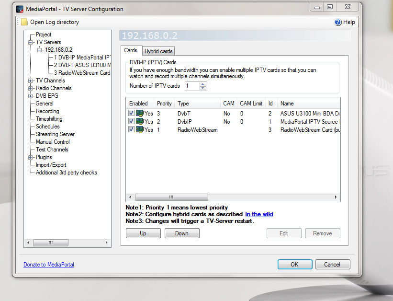Select the Manual Control tree item

(x=53, y=142)
